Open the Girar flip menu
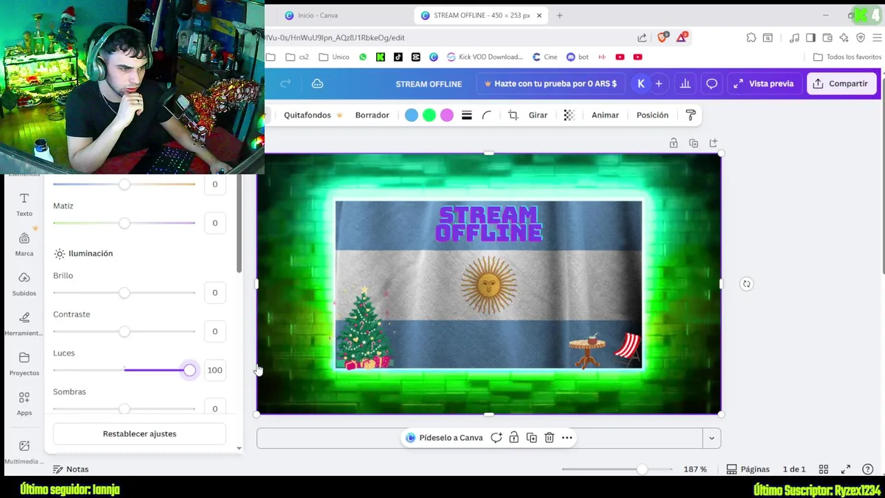The image size is (885, 498). (x=538, y=116)
